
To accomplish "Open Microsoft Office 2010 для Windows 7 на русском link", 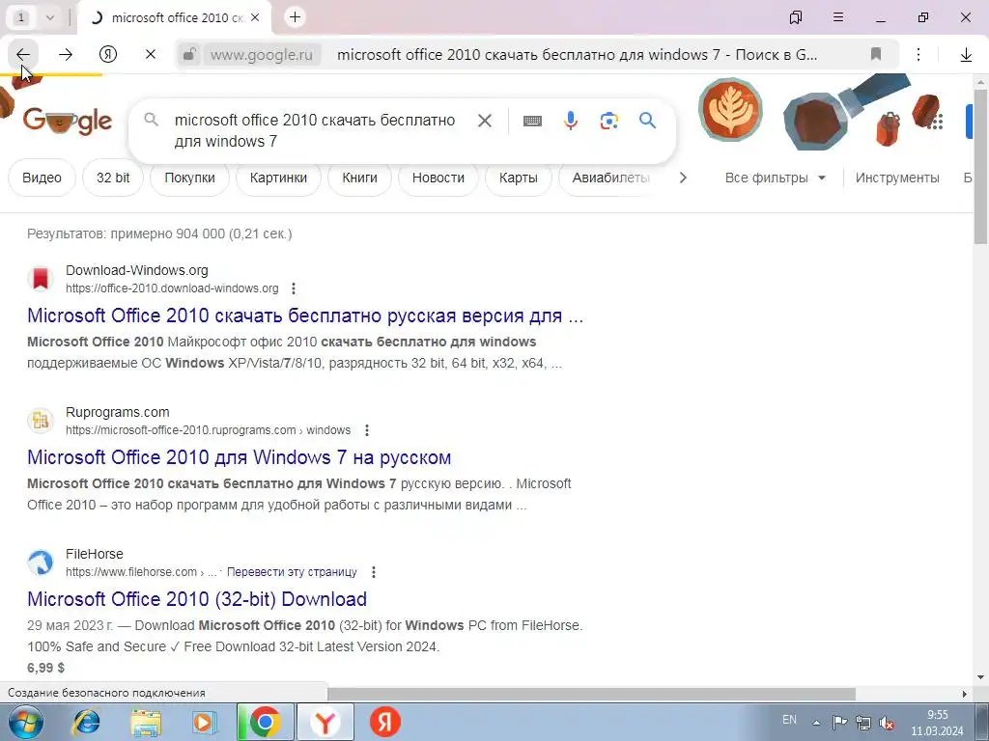I will coord(240,456).
